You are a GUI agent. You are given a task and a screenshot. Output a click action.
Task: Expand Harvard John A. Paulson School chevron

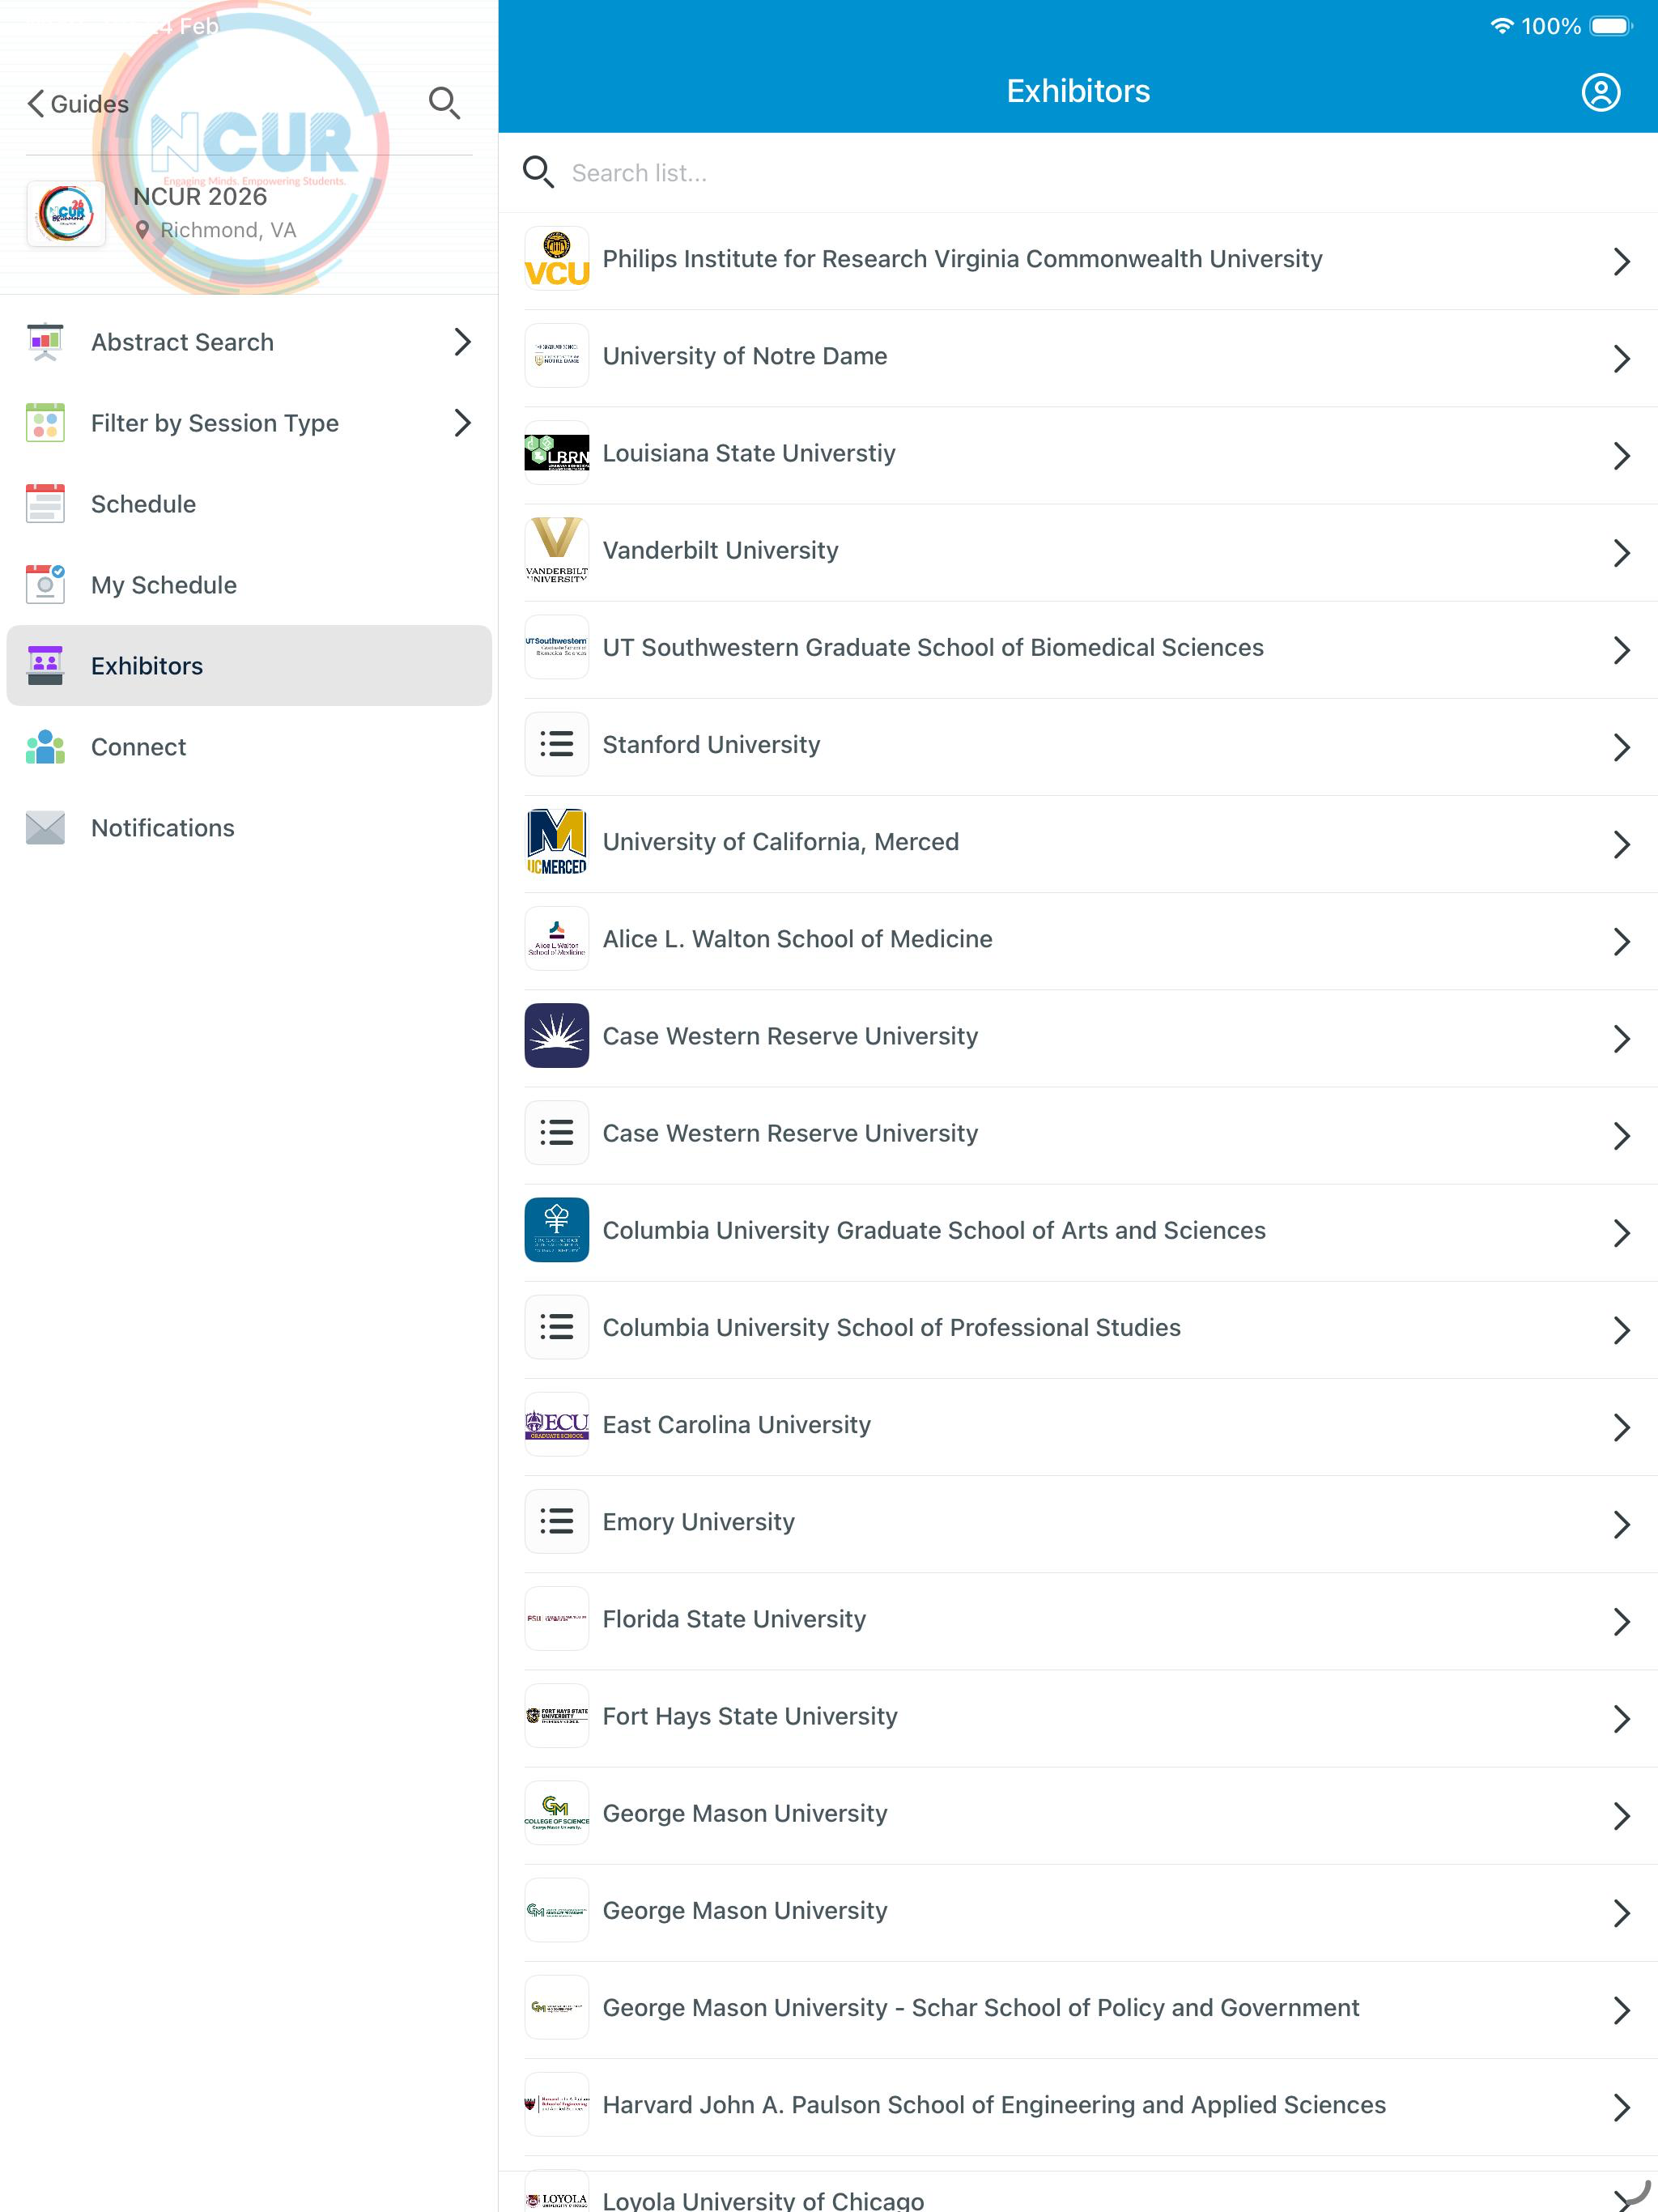tap(1621, 2107)
